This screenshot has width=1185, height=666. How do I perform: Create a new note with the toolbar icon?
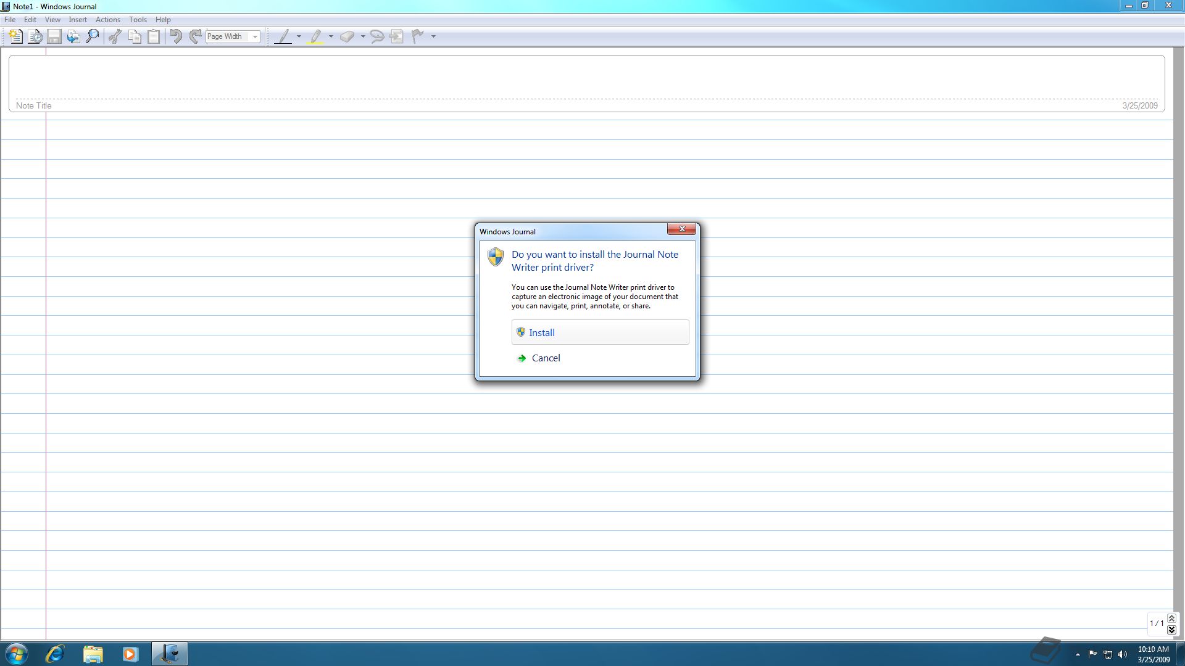pos(16,36)
